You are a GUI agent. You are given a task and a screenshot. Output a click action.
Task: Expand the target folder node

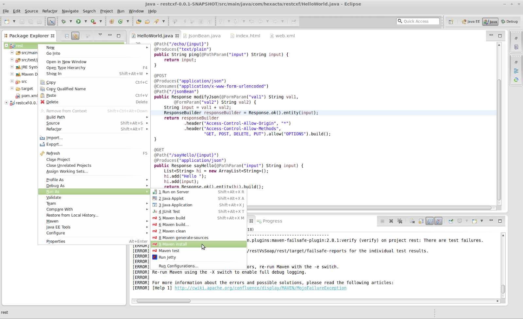pyautogui.click(x=12, y=89)
